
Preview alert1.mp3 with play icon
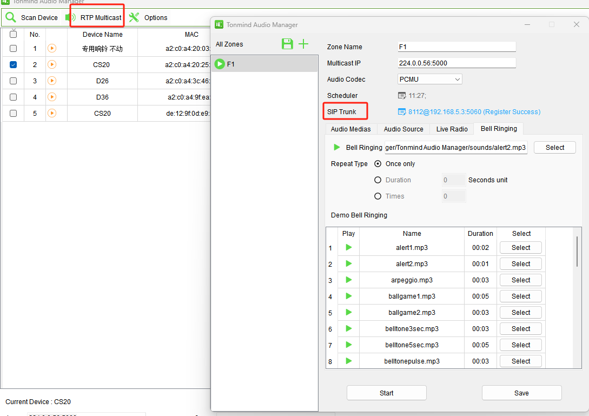click(x=349, y=247)
